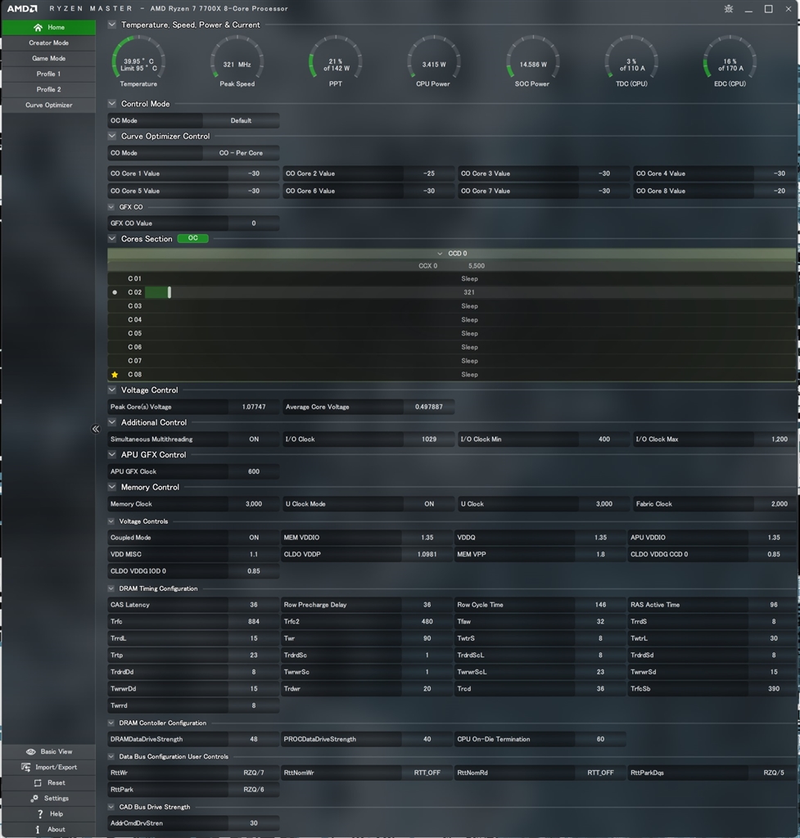Collapse DRAM Contoller Configuration subsection
This screenshot has height=838, width=800.
111,723
